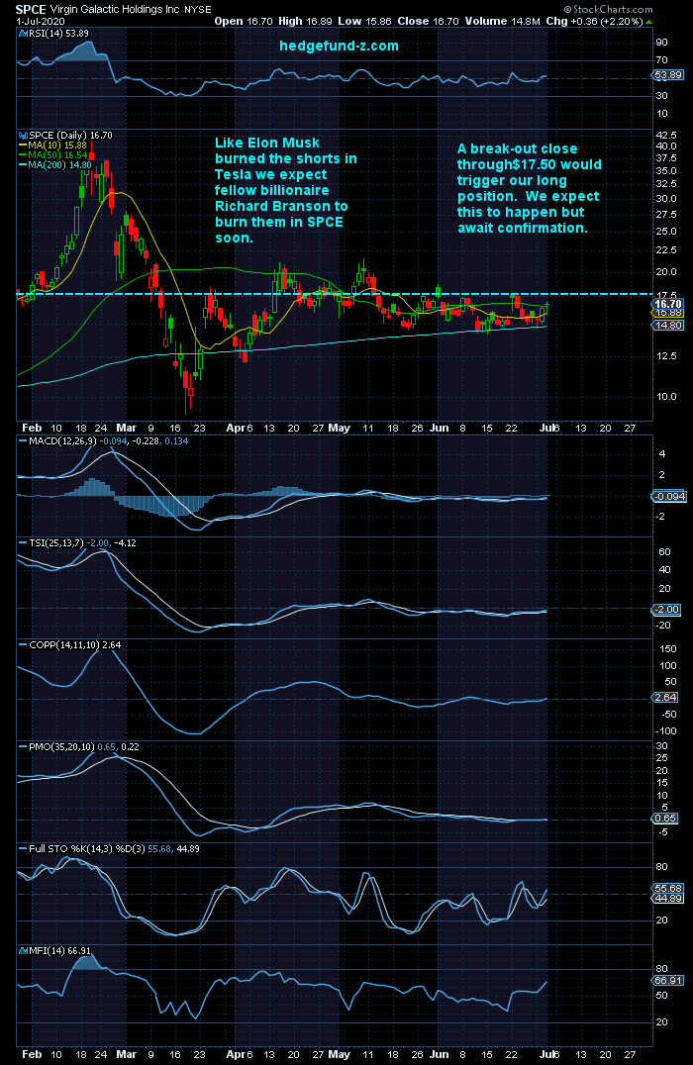Screen dimensions: 693x1065
Task: Select the Virgin Galactic Holdings Inc title
Action: (115, 10)
